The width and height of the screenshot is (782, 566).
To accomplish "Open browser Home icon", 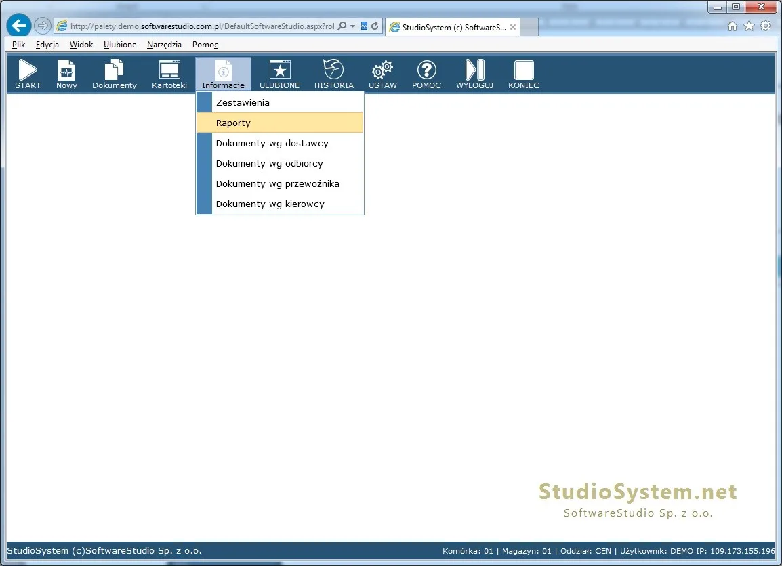I will 732,26.
